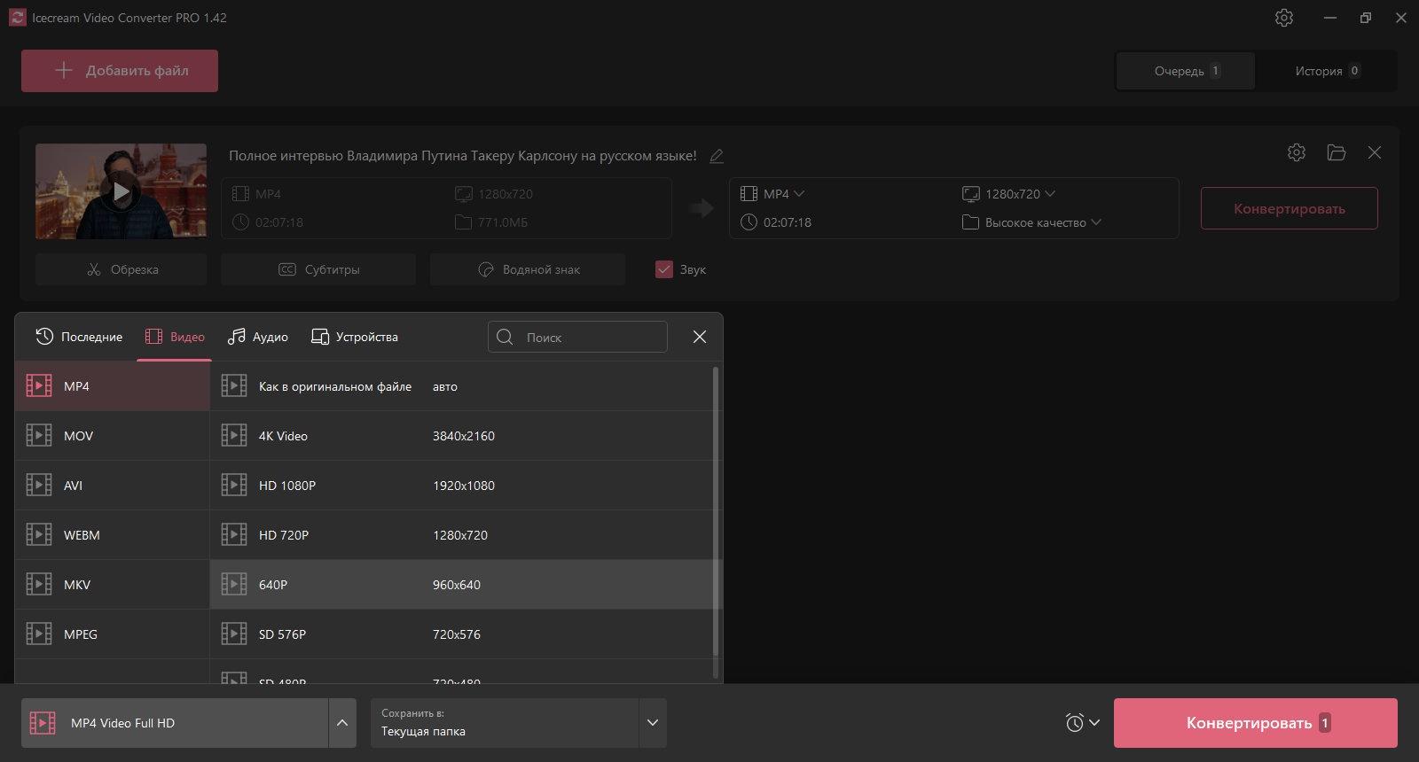Open the Save to folder dropdown
Screen dimensions: 1419x762
point(653,723)
